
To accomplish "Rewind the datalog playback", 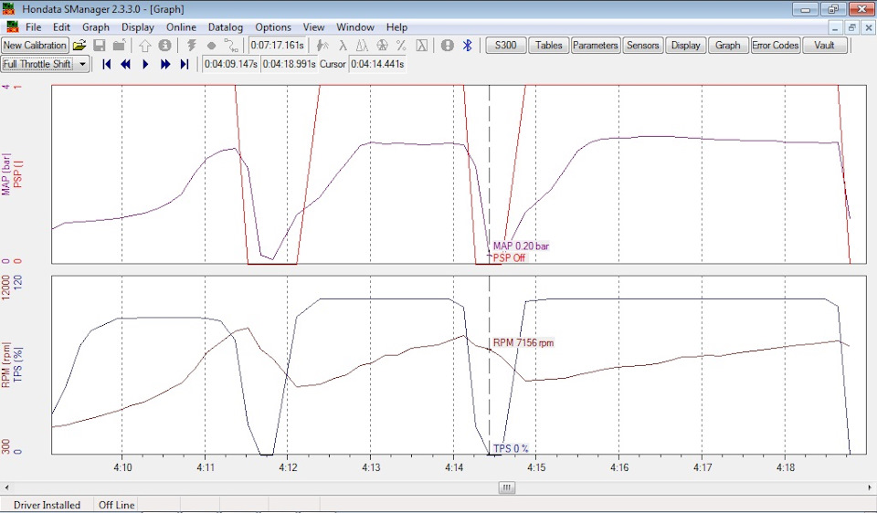I will click(x=126, y=64).
